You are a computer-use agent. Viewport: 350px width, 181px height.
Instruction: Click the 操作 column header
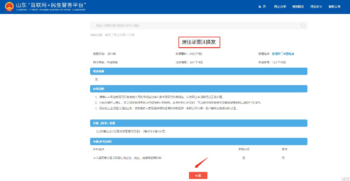(284, 149)
